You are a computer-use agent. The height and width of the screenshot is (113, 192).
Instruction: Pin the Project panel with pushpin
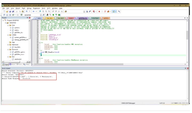27,18
